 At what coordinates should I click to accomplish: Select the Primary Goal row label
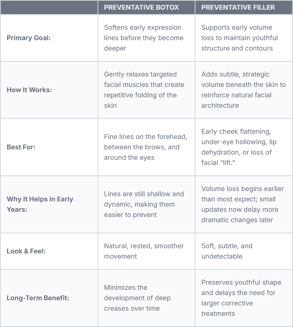[x=29, y=38]
